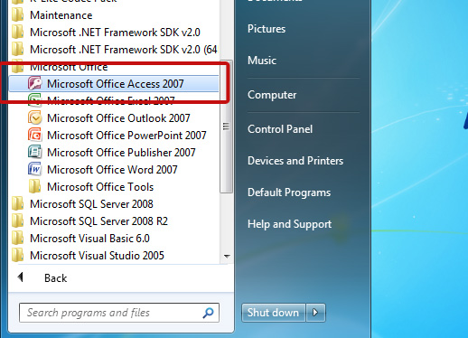Expand the Microsoft Visual Studio 2005 folder
Viewport: 468px width, 338px height.
coord(97,256)
